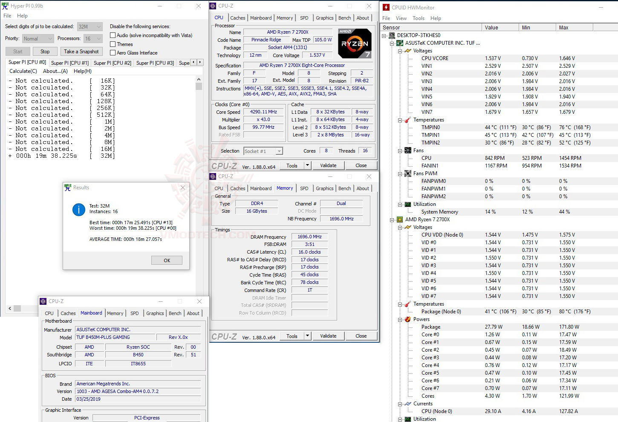
Task: Click the Sensor column header in HWMonitor
Action: (430, 27)
